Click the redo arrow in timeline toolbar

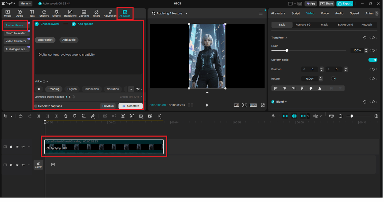point(30,116)
